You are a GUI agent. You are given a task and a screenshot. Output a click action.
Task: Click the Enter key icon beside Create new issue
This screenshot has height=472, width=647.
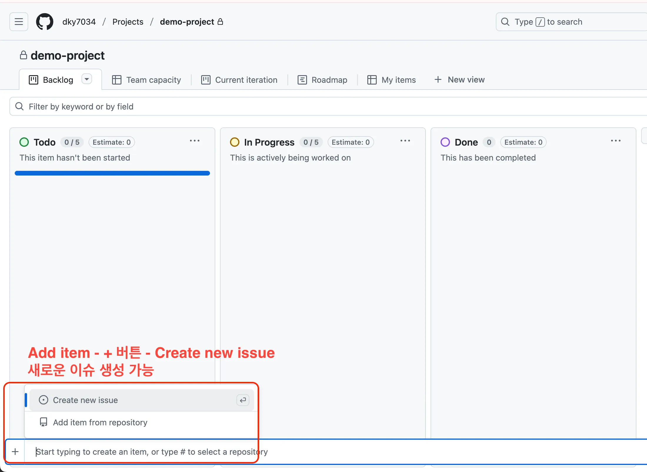coord(243,400)
